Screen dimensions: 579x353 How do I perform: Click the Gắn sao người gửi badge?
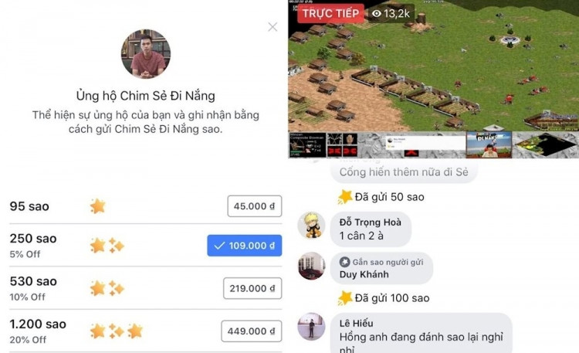click(381, 262)
